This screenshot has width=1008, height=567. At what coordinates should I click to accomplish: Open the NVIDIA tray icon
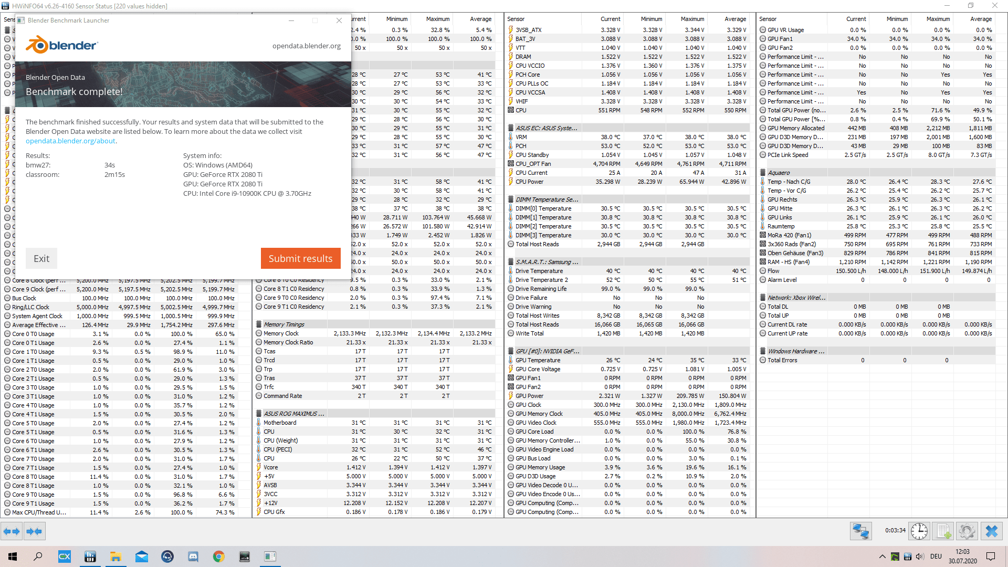click(895, 556)
